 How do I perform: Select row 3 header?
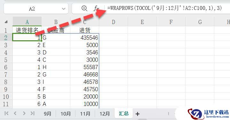click(6, 45)
